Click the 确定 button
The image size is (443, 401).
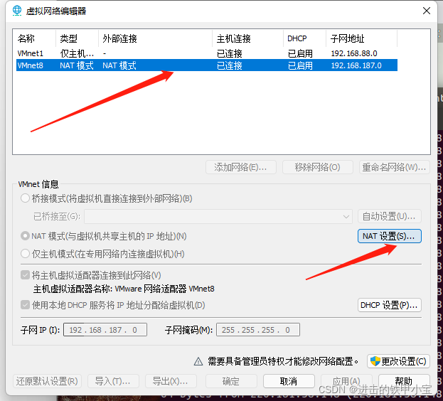(231, 382)
